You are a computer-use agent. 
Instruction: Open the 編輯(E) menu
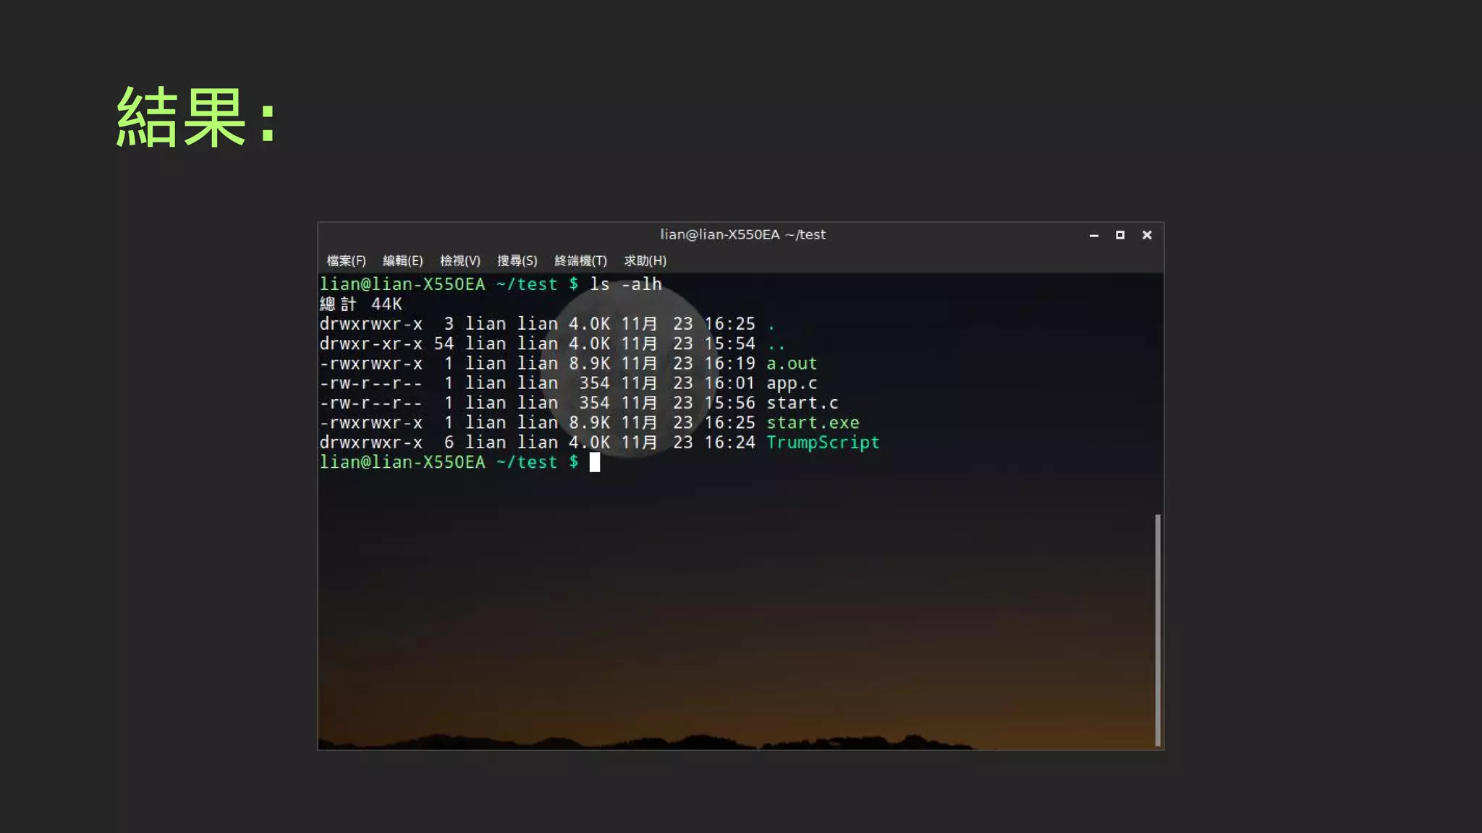(402, 260)
